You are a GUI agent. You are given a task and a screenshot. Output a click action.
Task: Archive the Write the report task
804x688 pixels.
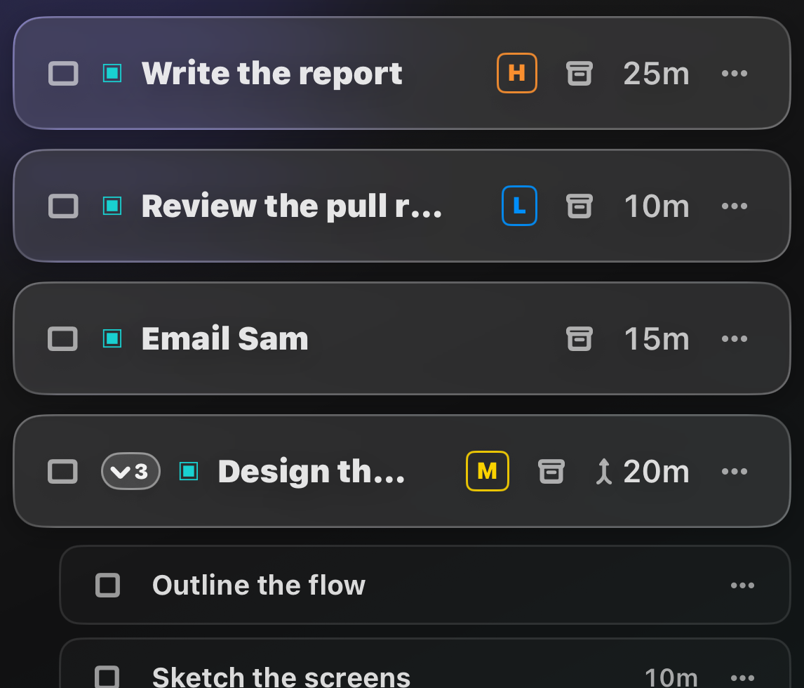pyautogui.click(x=579, y=74)
